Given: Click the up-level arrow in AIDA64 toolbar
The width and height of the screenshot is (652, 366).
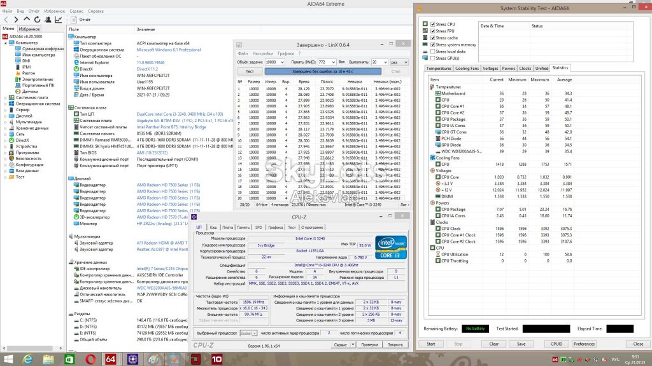Looking at the screenshot, I should pyautogui.click(x=27, y=20).
